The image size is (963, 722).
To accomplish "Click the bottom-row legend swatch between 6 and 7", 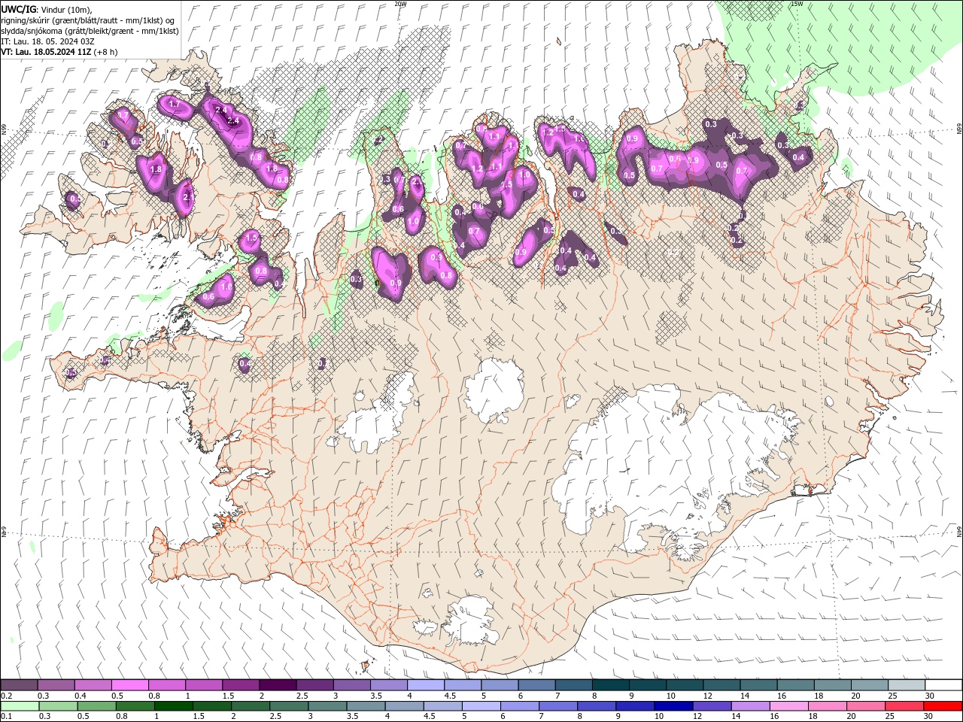I will [520, 706].
